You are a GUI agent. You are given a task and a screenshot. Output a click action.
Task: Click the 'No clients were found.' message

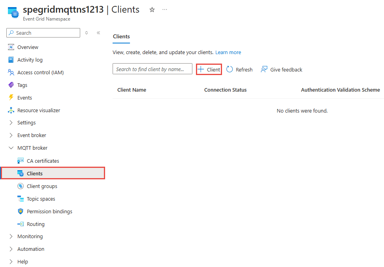coord(302,111)
